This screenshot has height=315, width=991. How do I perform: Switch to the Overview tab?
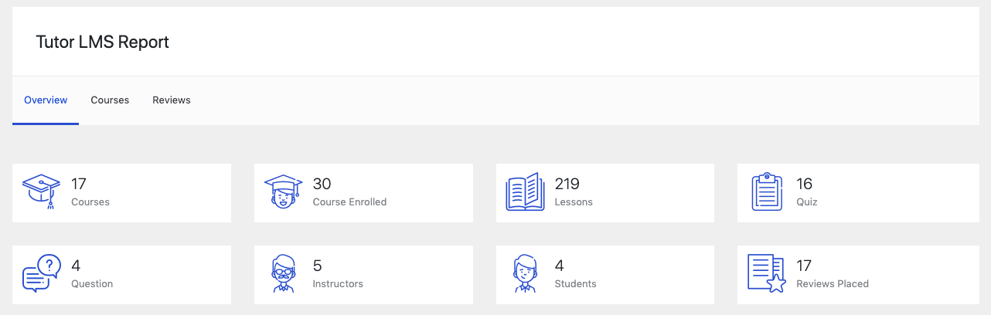(46, 100)
